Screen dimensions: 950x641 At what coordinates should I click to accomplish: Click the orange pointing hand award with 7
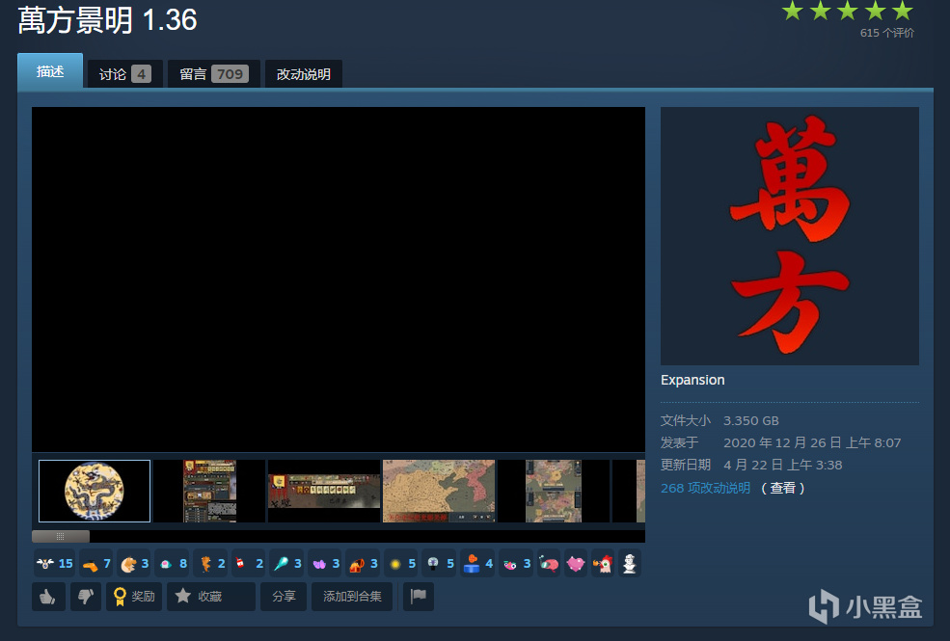(x=96, y=564)
